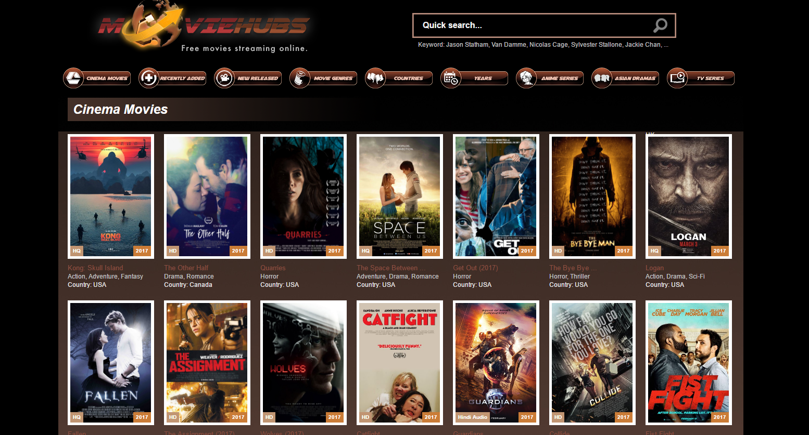The image size is (809, 435).
Task: Click the Countries flags icon
Action: (x=375, y=78)
